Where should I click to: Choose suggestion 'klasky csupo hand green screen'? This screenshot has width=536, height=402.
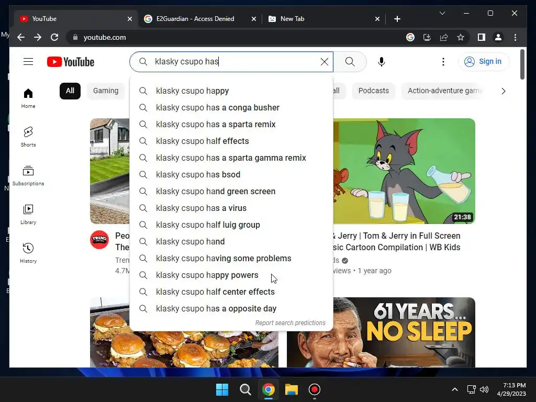coord(231,192)
